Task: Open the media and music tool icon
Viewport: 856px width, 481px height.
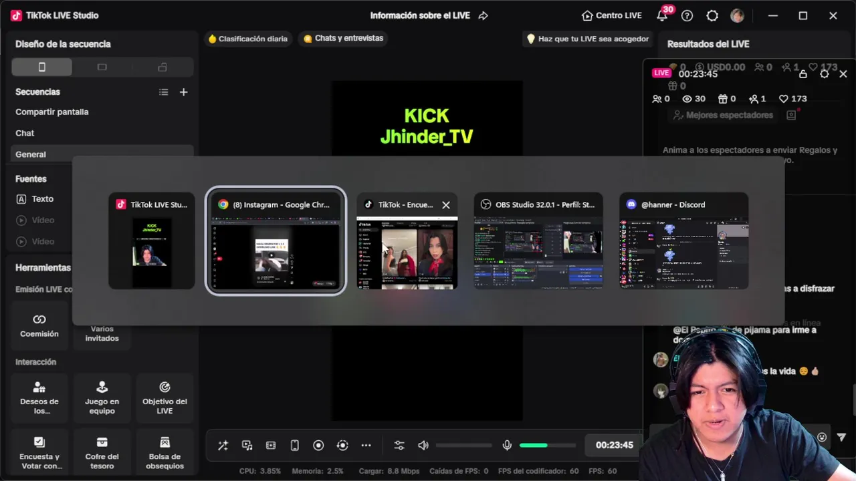Action: point(247,446)
